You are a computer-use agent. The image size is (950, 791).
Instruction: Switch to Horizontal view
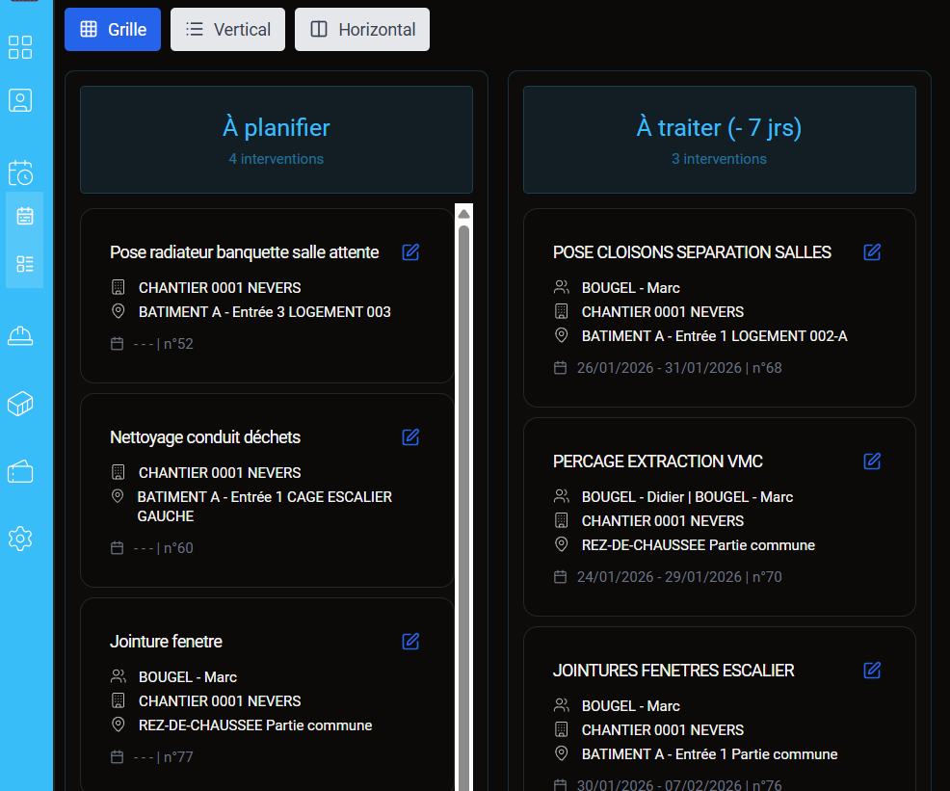(x=362, y=30)
